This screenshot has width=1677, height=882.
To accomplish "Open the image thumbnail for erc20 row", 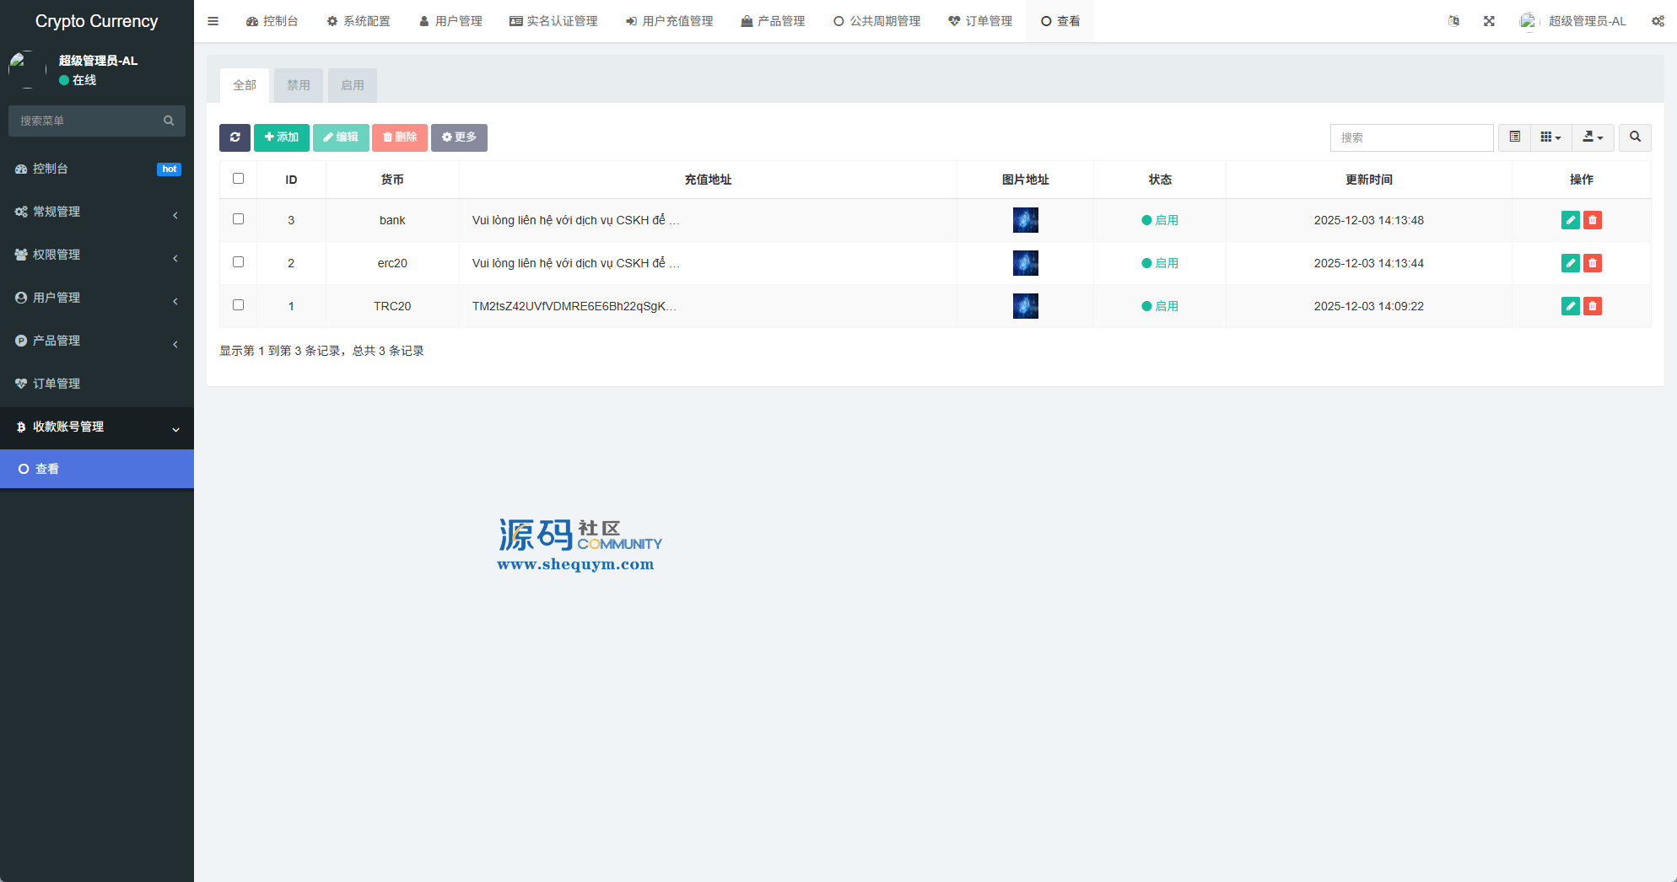I will [x=1025, y=263].
